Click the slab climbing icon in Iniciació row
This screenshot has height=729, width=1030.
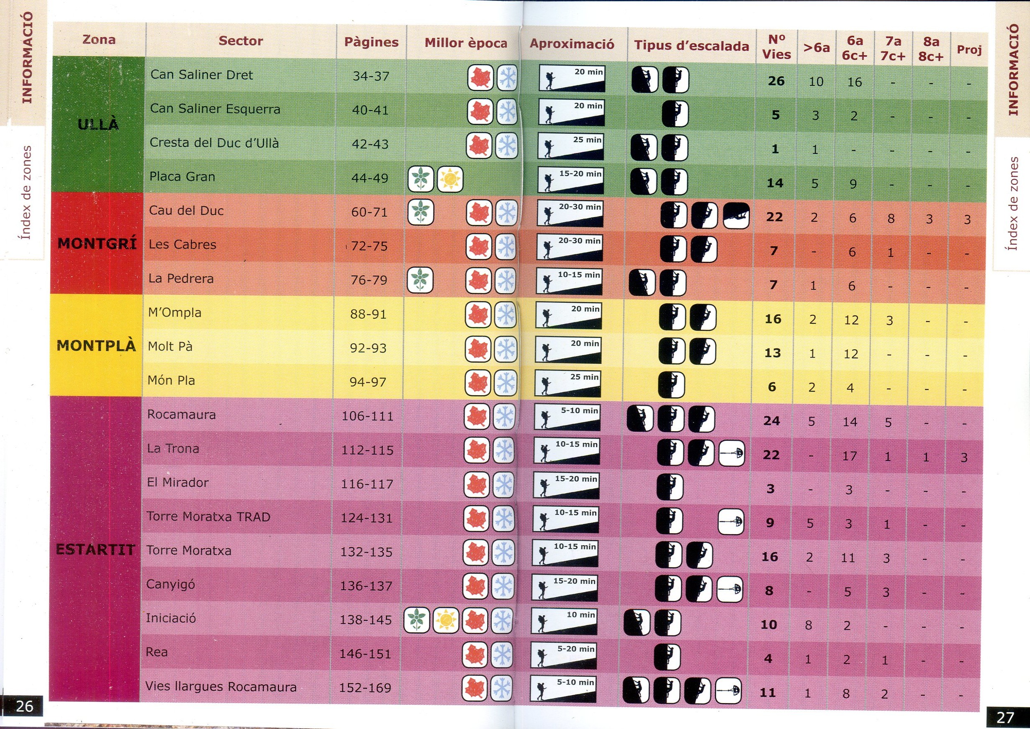(x=637, y=623)
